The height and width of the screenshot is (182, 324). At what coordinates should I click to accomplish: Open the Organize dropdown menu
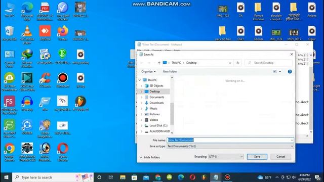[148, 72]
